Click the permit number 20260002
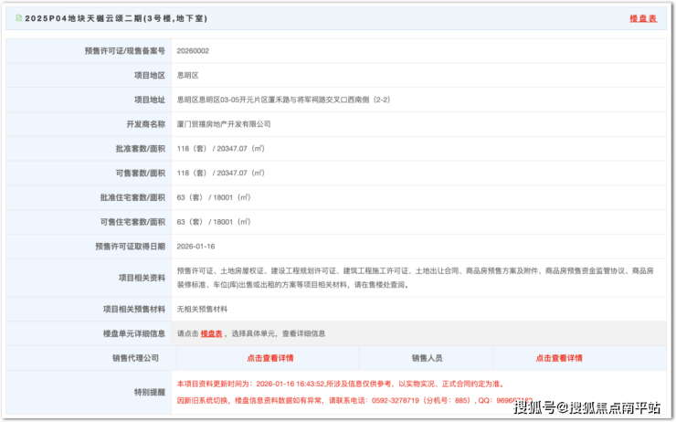 coord(193,52)
